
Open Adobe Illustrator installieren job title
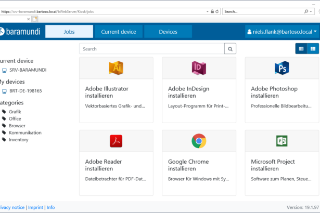(x=107, y=92)
